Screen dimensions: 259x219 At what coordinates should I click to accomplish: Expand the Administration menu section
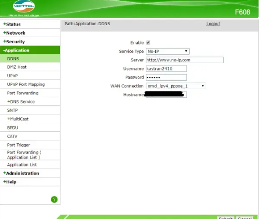pyautogui.click(x=21, y=173)
